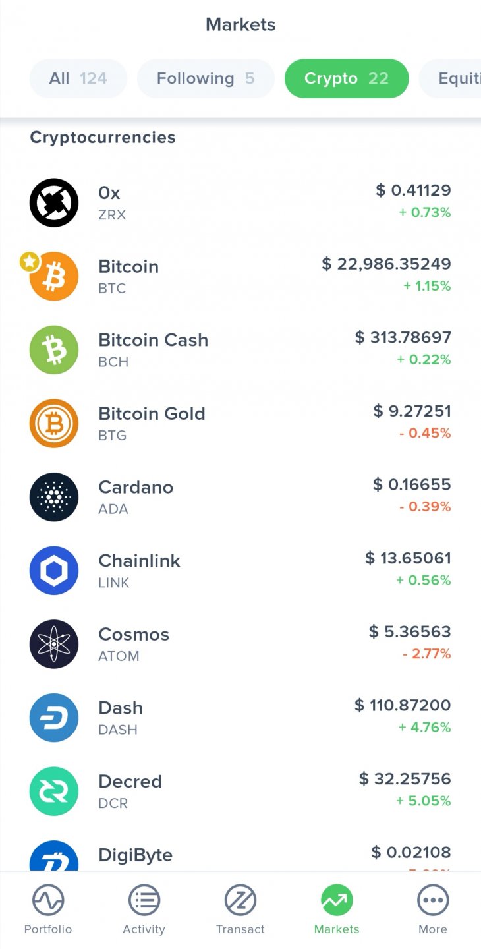The width and height of the screenshot is (481, 949).
Task: Tap the Cardano ADA icon
Action: pyautogui.click(x=54, y=497)
